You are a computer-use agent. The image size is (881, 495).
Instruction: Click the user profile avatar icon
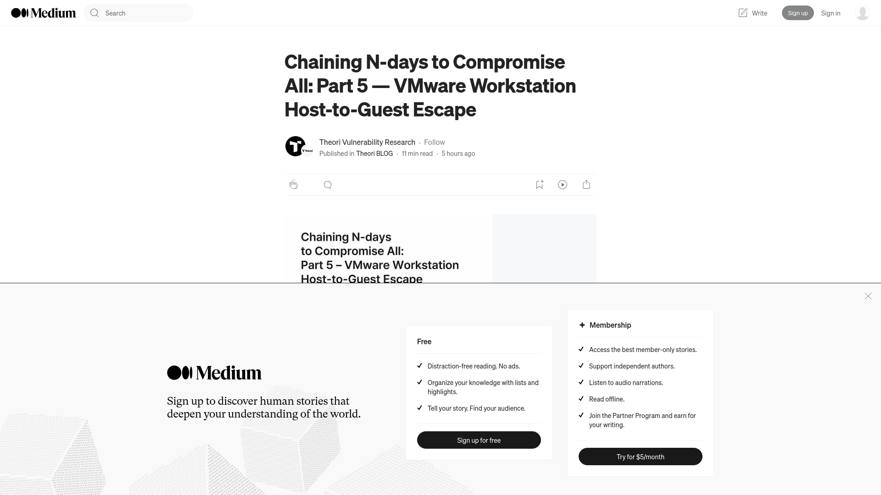[x=862, y=13]
